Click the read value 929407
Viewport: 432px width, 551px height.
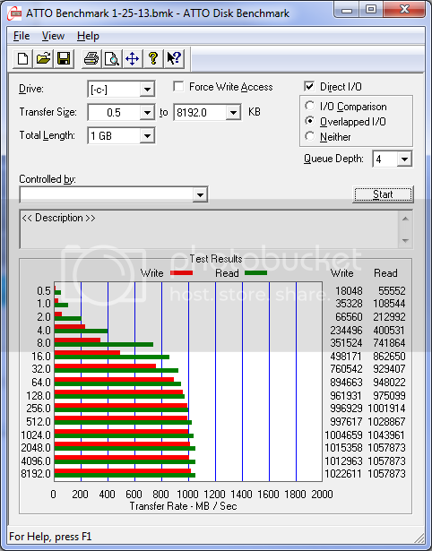coord(389,369)
